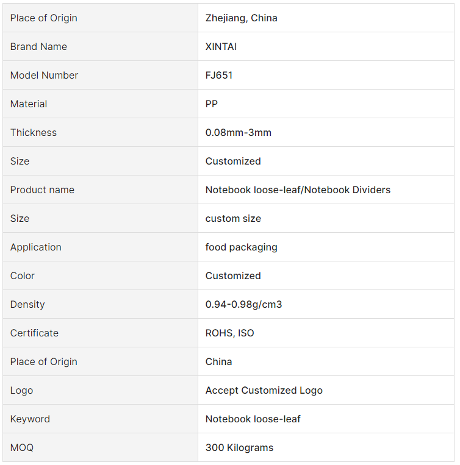The width and height of the screenshot is (460, 465).
Task: Click the Zhejiang, China origin value
Action: (x=241, y=18)
